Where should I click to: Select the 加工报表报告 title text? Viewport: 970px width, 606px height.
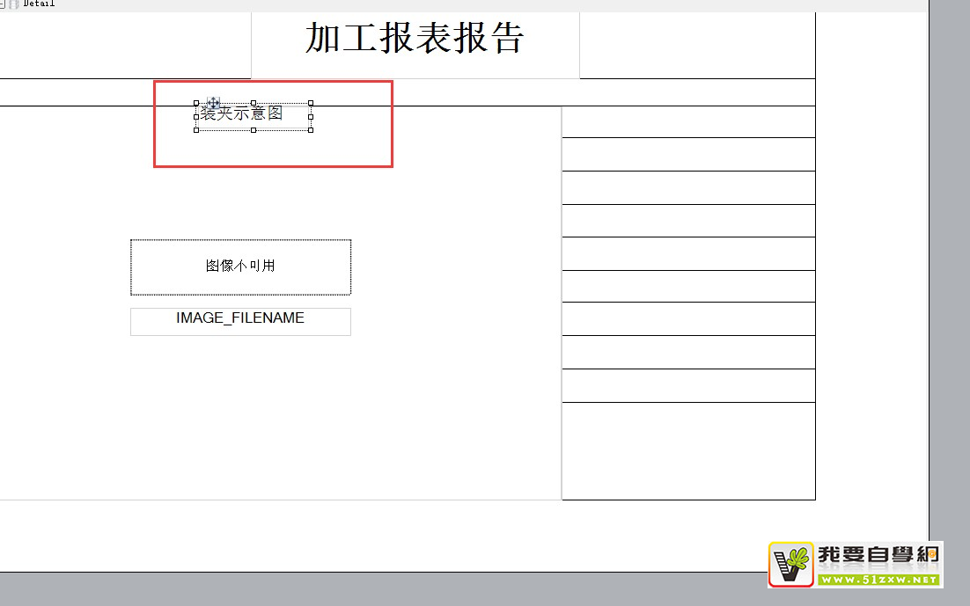[415, 39]
